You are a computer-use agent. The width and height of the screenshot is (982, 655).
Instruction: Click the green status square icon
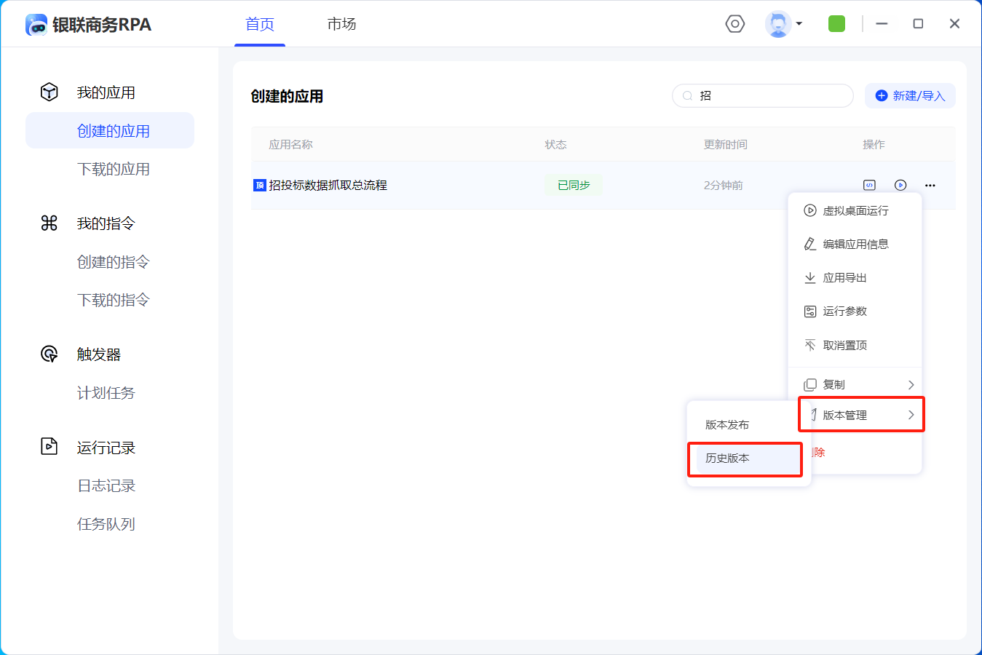[x=836, y=24]
